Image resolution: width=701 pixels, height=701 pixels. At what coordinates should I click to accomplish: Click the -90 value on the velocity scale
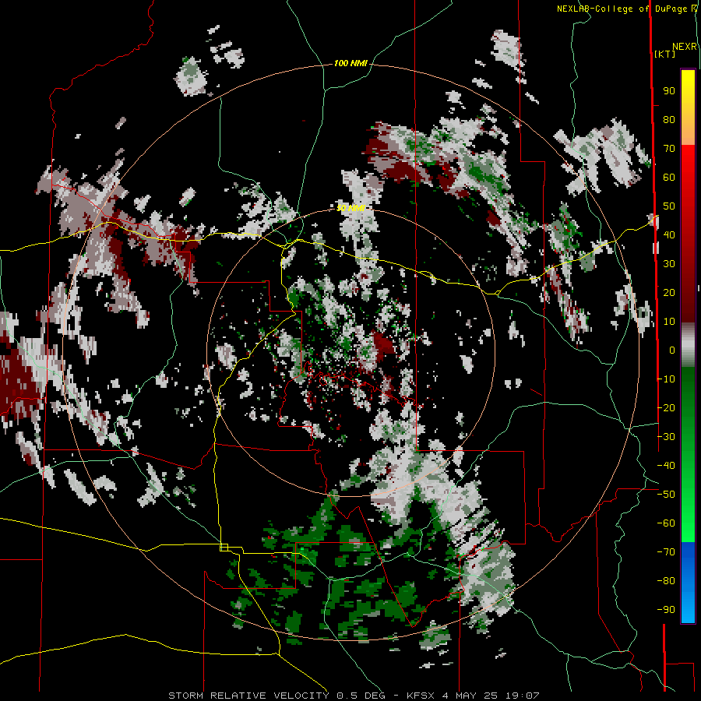[x=666, y=610]
